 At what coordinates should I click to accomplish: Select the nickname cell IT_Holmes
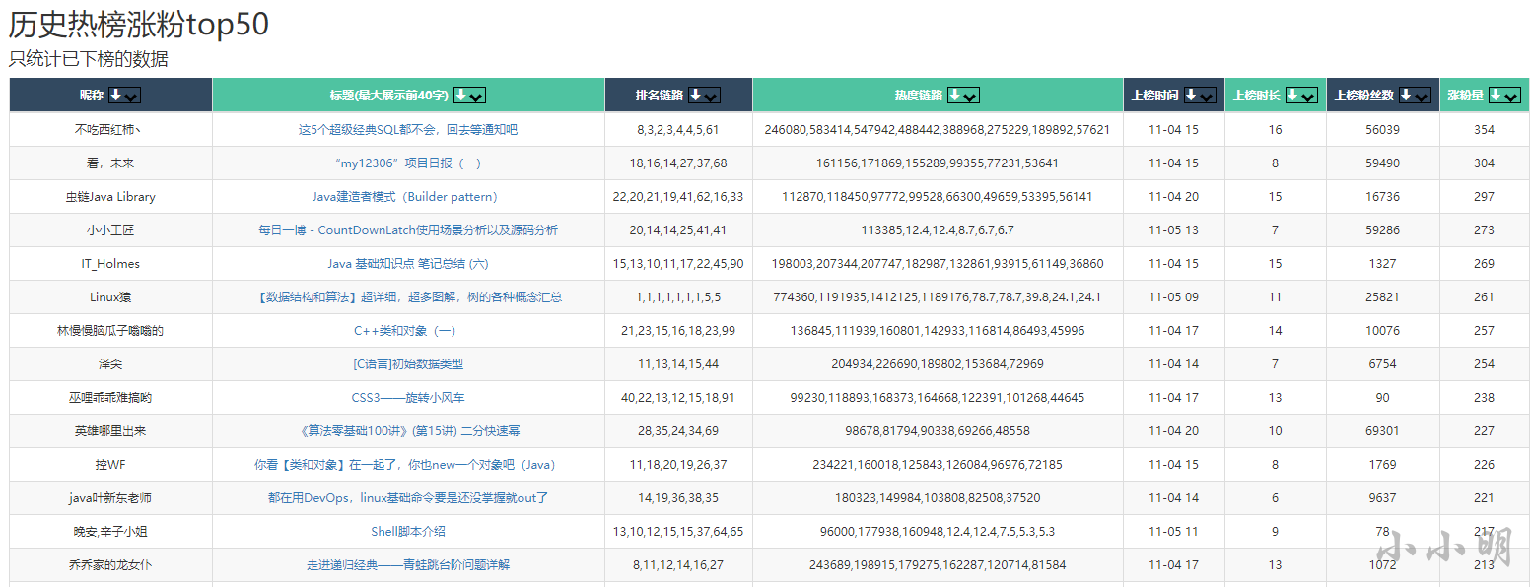110,264
